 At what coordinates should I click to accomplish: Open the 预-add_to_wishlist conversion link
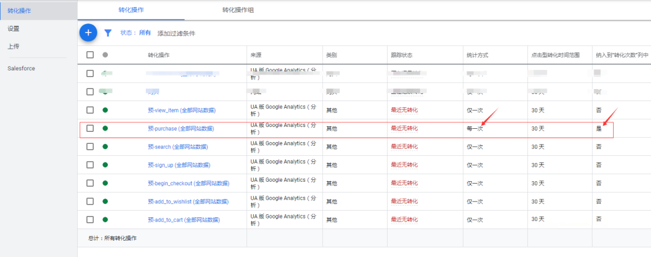tap(187, 202)
